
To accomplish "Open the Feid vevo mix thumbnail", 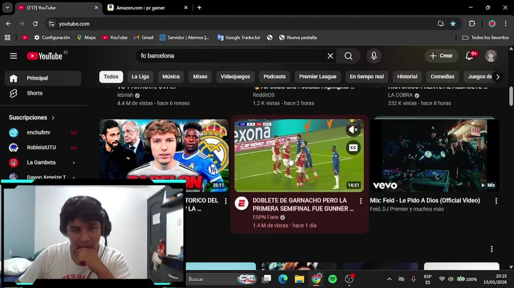I will [x=434, y=155].
